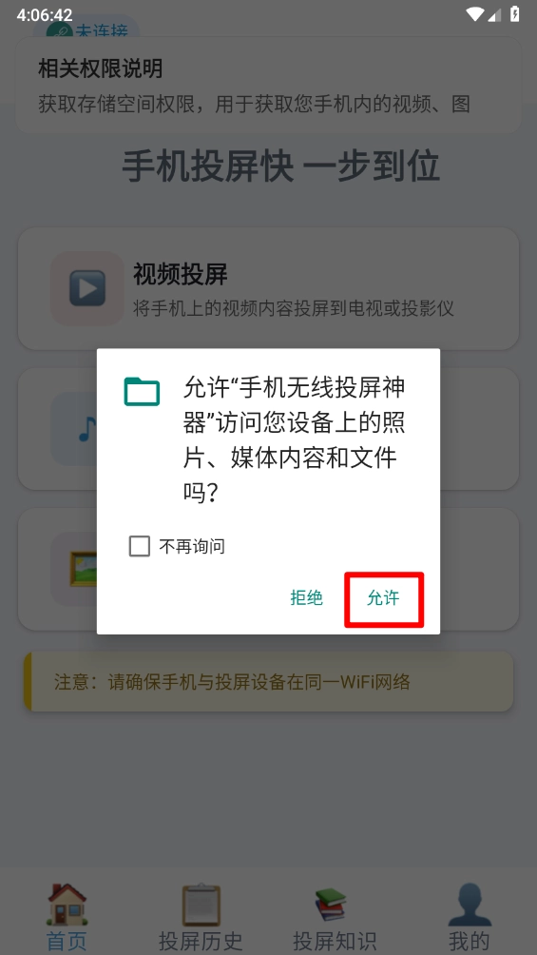Tap the 允许 button in the dialog
Screen dimensions: 537x955
click(x=383, y=598)
